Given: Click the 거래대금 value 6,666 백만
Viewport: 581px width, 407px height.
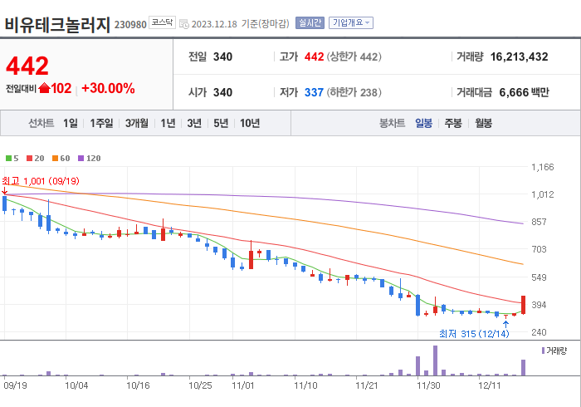Looking at the screenshot, I should click(x=525, y=92).
